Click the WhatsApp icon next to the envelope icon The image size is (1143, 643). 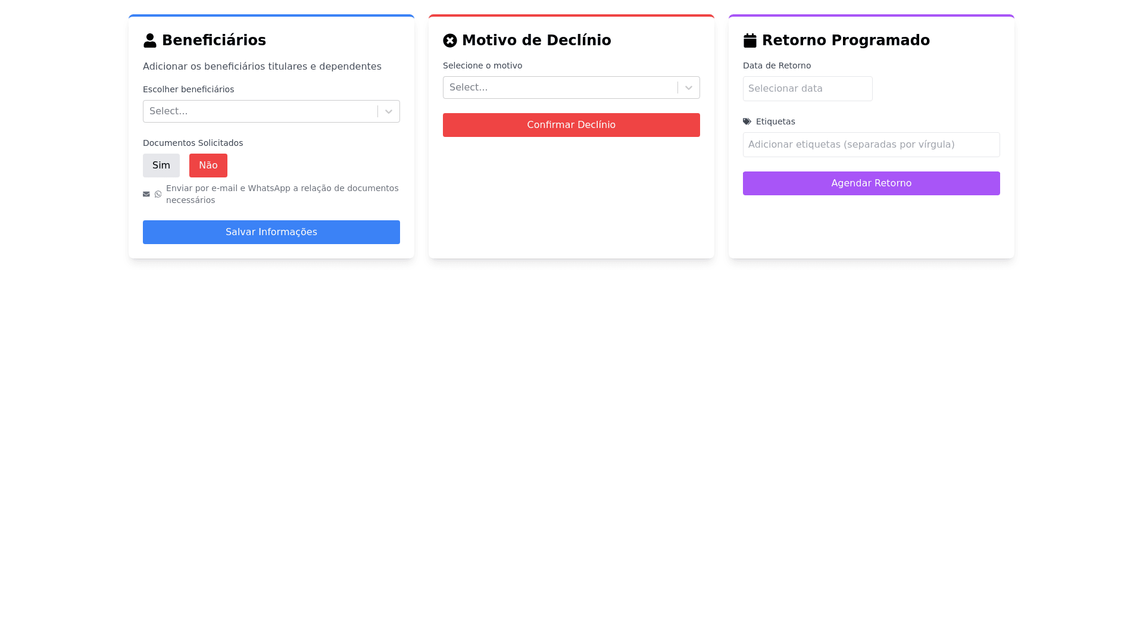(x=158, y=193)
